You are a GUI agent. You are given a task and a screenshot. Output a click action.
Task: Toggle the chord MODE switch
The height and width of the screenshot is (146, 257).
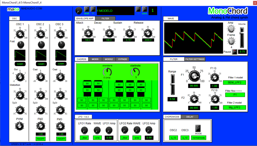(199, 129)
